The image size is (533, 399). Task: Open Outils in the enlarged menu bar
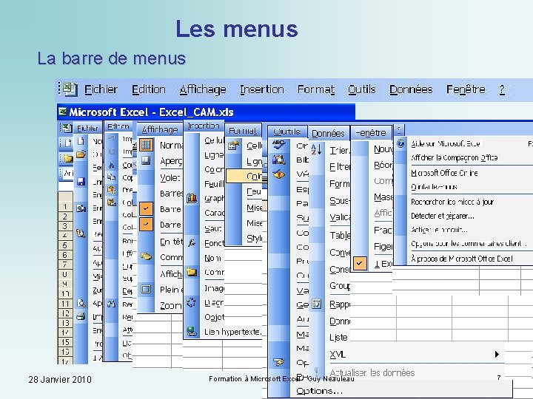click(x=362, y=89)
